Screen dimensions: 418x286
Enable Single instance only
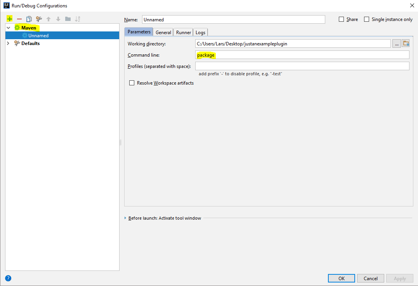pyautogui.click(x=366, y=19)
